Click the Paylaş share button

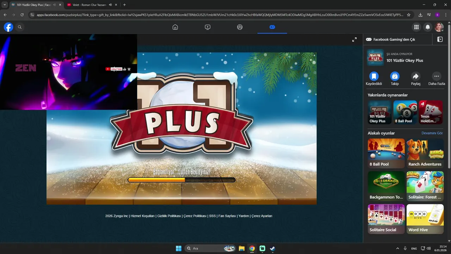coord(416,79)
